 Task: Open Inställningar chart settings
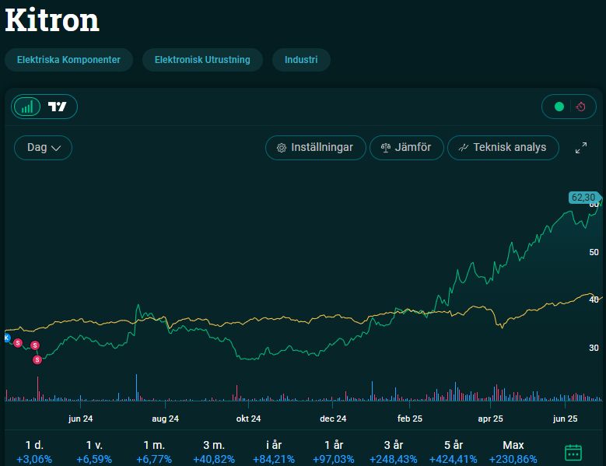315,148
